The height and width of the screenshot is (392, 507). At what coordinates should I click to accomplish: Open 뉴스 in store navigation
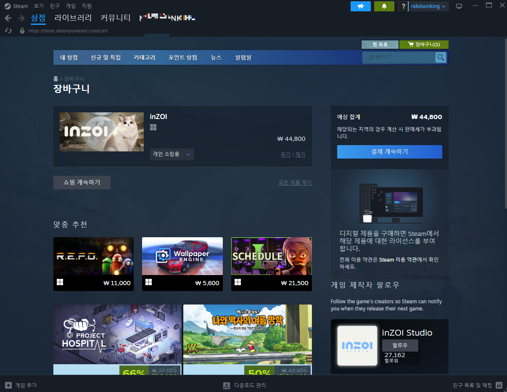(216, 58)
